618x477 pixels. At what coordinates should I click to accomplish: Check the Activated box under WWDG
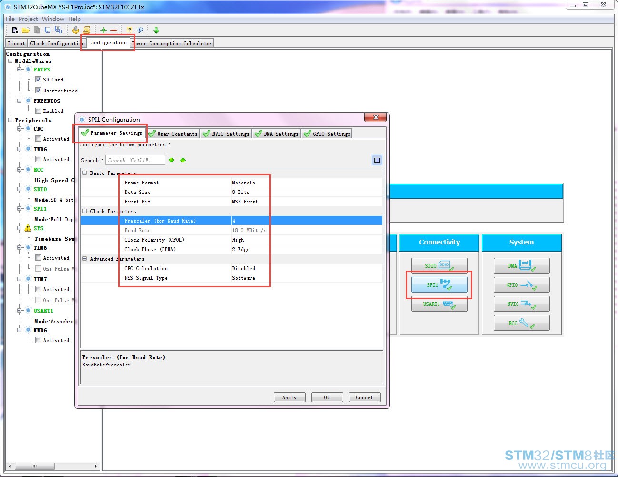39,340
